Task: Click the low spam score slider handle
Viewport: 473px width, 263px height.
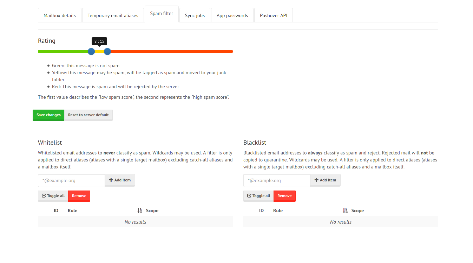Action: tap(91, 51)
